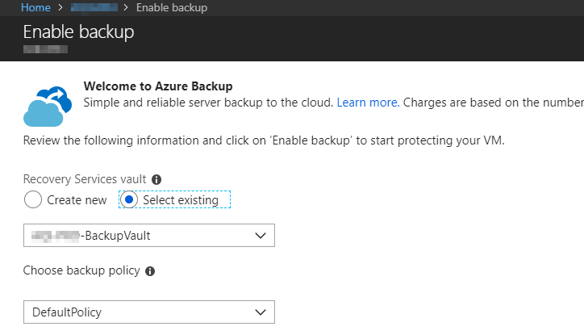Click info icon beside Recovery Services vault
This screenshot has height=335, width=584.
[156, 179]
